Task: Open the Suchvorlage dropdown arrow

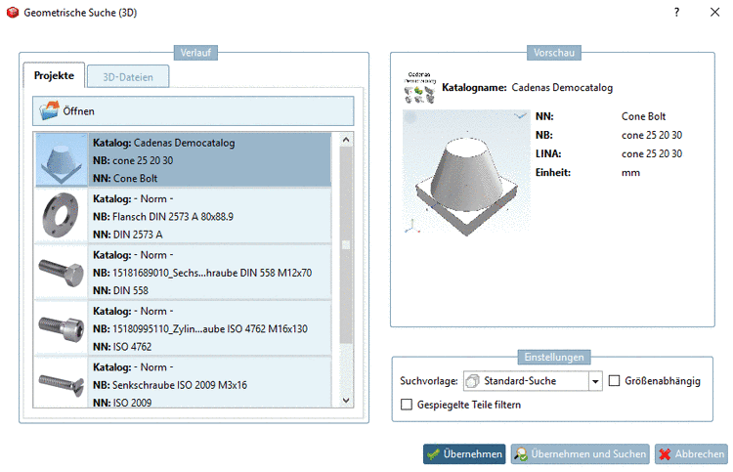Action: click(595, 381)
